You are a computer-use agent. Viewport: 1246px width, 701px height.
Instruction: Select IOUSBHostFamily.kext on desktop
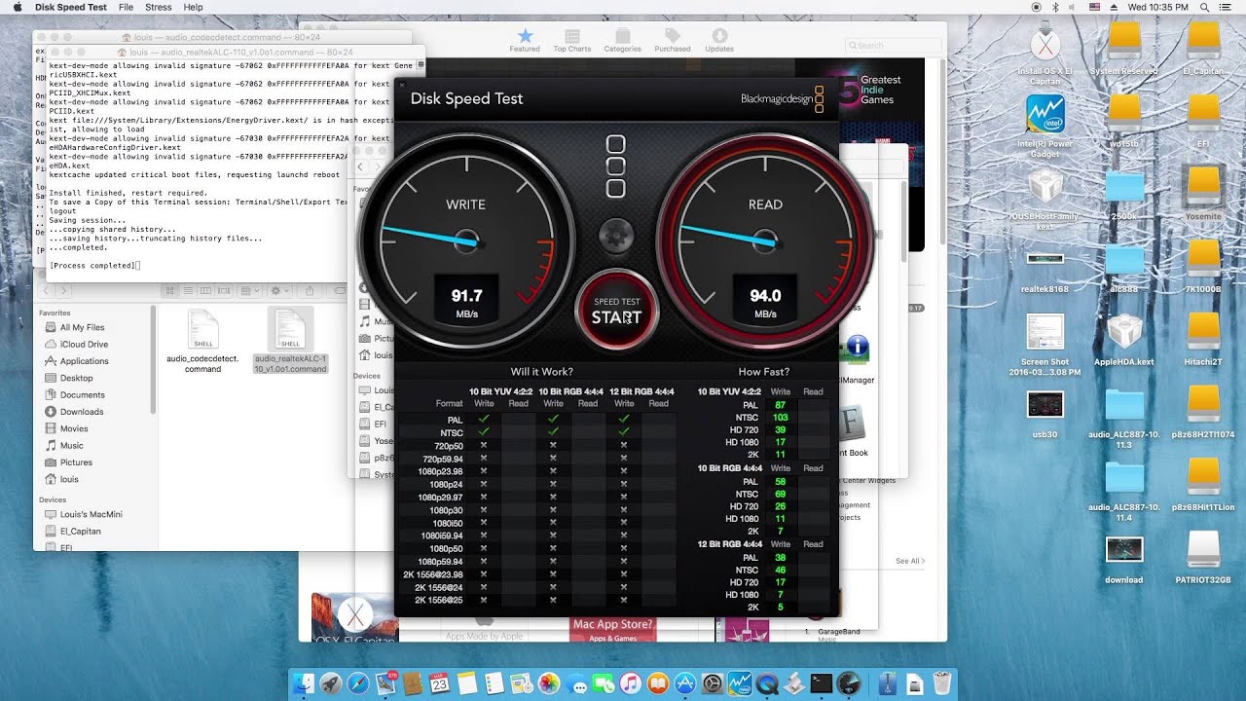1045,200
